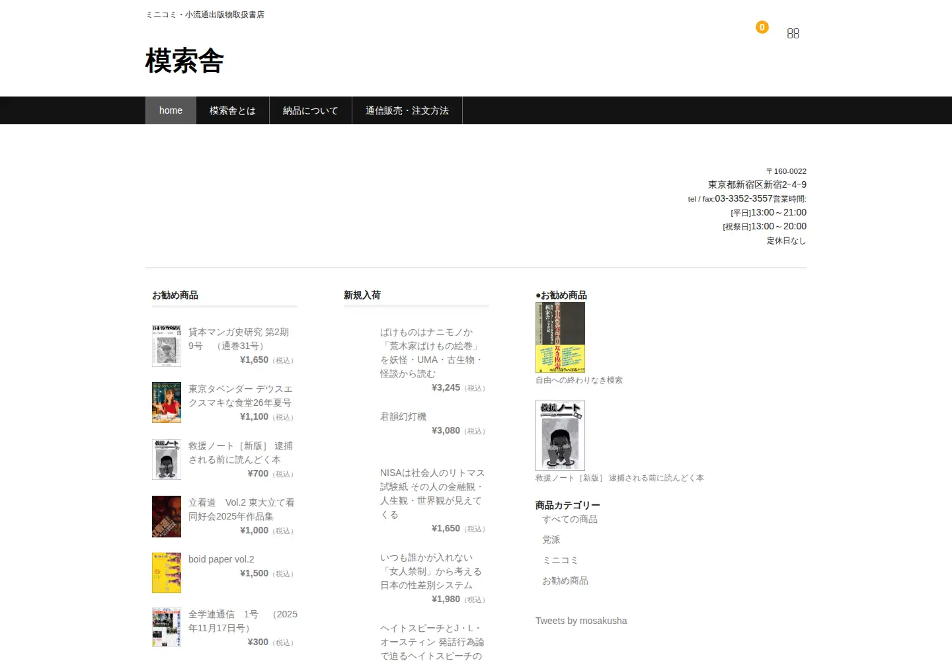This screenshot has height=661, width=952.
Task: Open the cart badge showing 0
Action: [762, 27]
